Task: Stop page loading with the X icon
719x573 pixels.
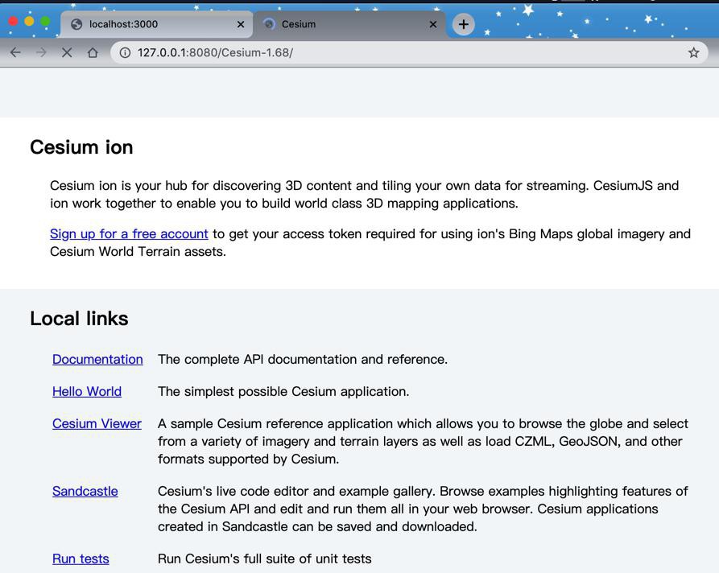Action: tap(67, 53)
